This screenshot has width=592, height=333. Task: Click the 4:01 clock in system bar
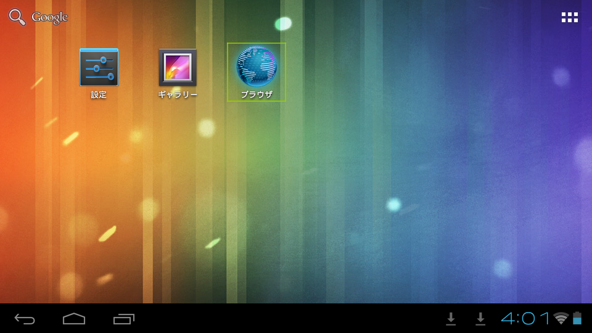pos(525,318)
